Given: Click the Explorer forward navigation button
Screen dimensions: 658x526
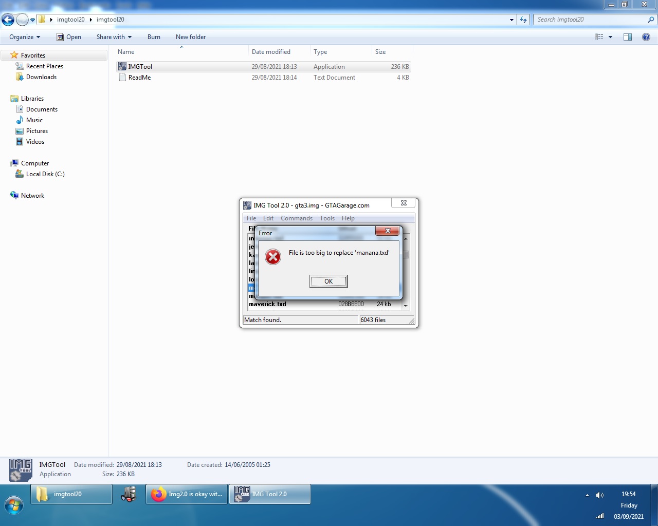Looking at the screenshot, I should click(x=22, y=20).
